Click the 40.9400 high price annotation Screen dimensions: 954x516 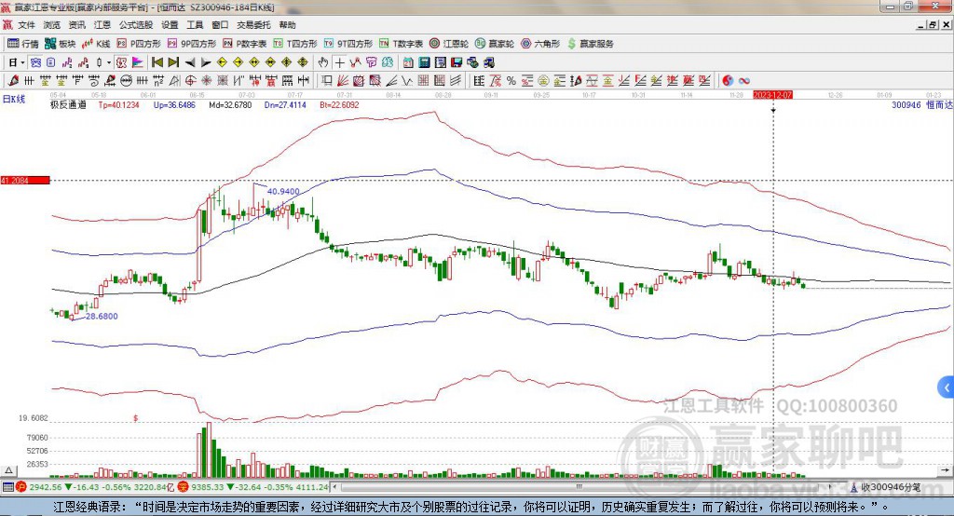(x=283, y=191)
